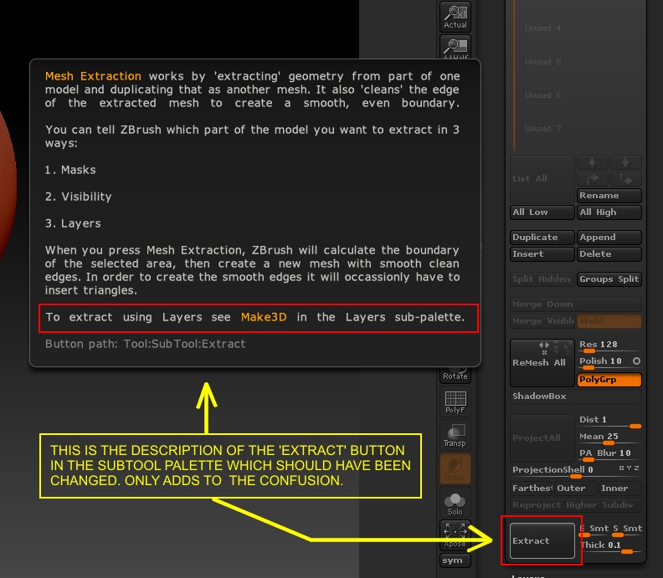This screenshot has width=663, height=578.
Task: Click the move-subtool-up straight arrow icon
Action: point(592,162)
